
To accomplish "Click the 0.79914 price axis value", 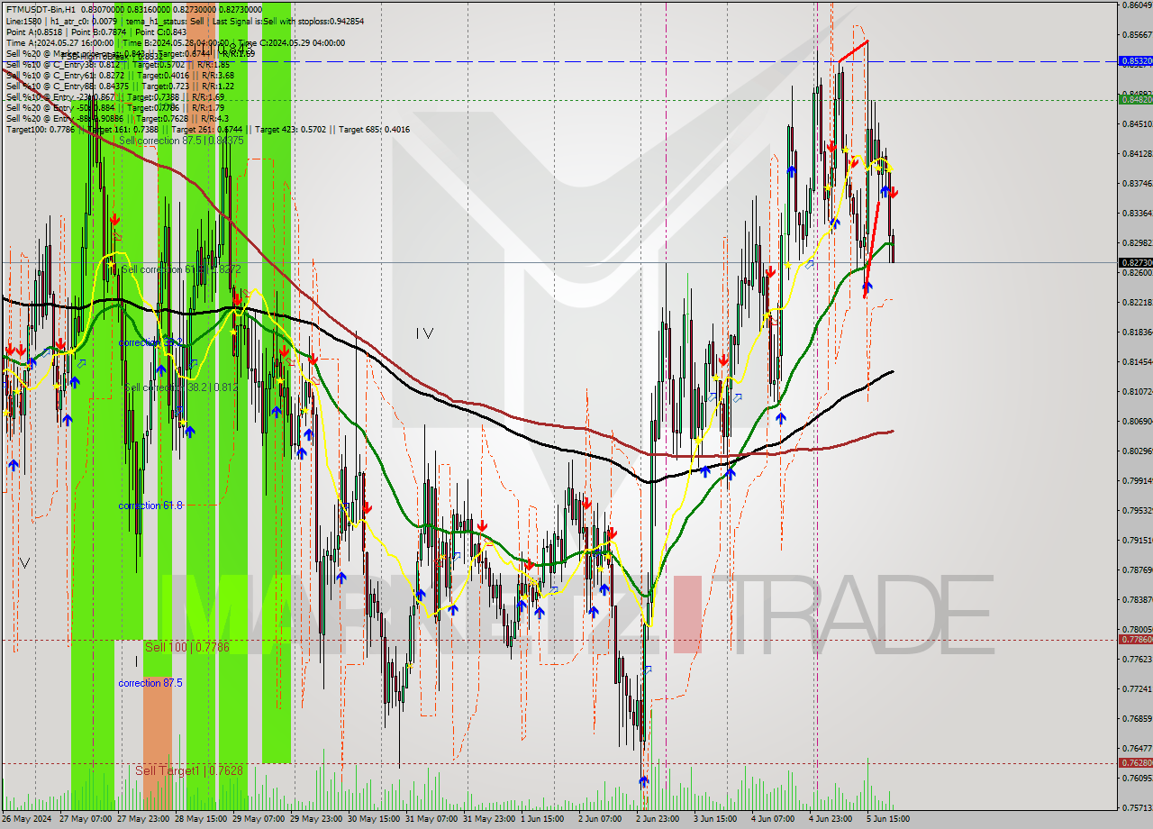I will (x=1135, y=480).
